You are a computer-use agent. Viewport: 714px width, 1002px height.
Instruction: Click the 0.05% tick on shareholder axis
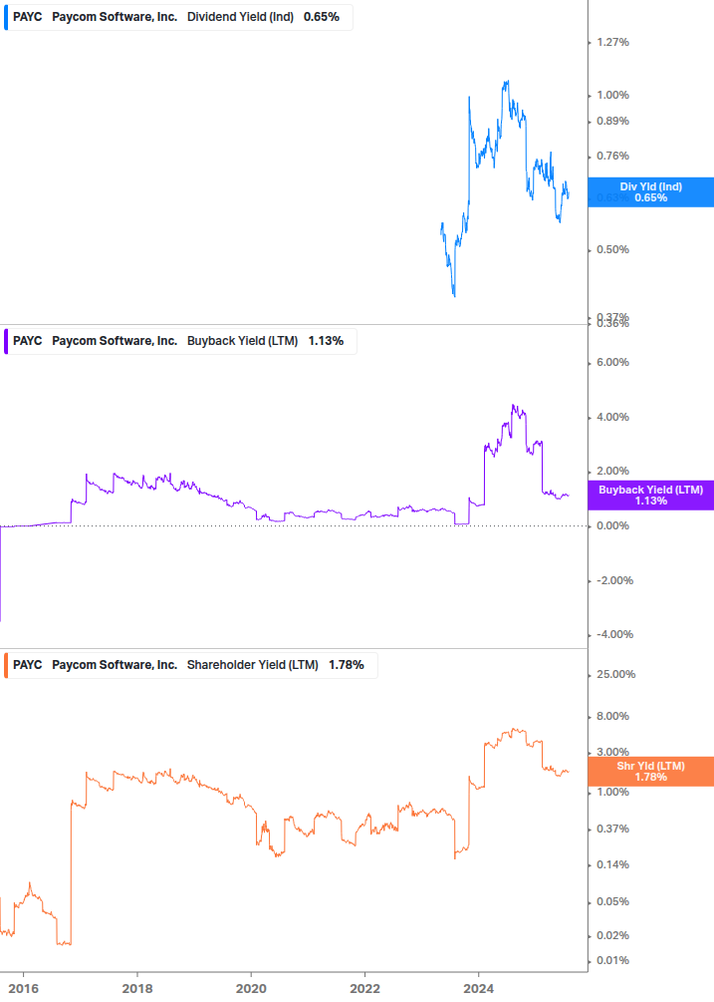coord(612,901)
